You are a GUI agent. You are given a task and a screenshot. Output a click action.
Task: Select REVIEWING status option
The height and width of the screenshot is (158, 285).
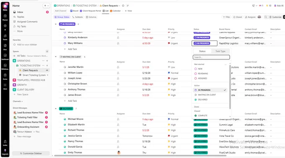tap(210, 73)
